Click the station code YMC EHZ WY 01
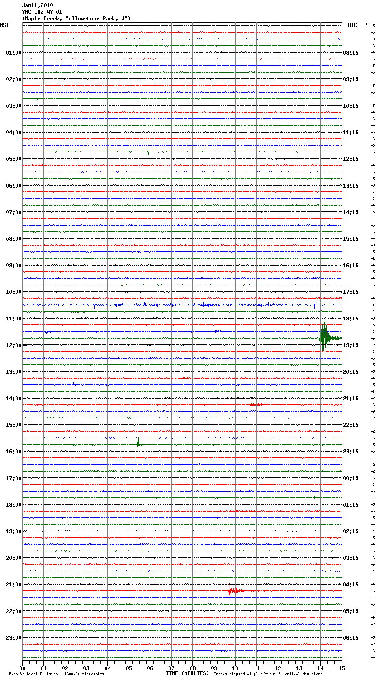The image size is (377, 680). point(42,12)
